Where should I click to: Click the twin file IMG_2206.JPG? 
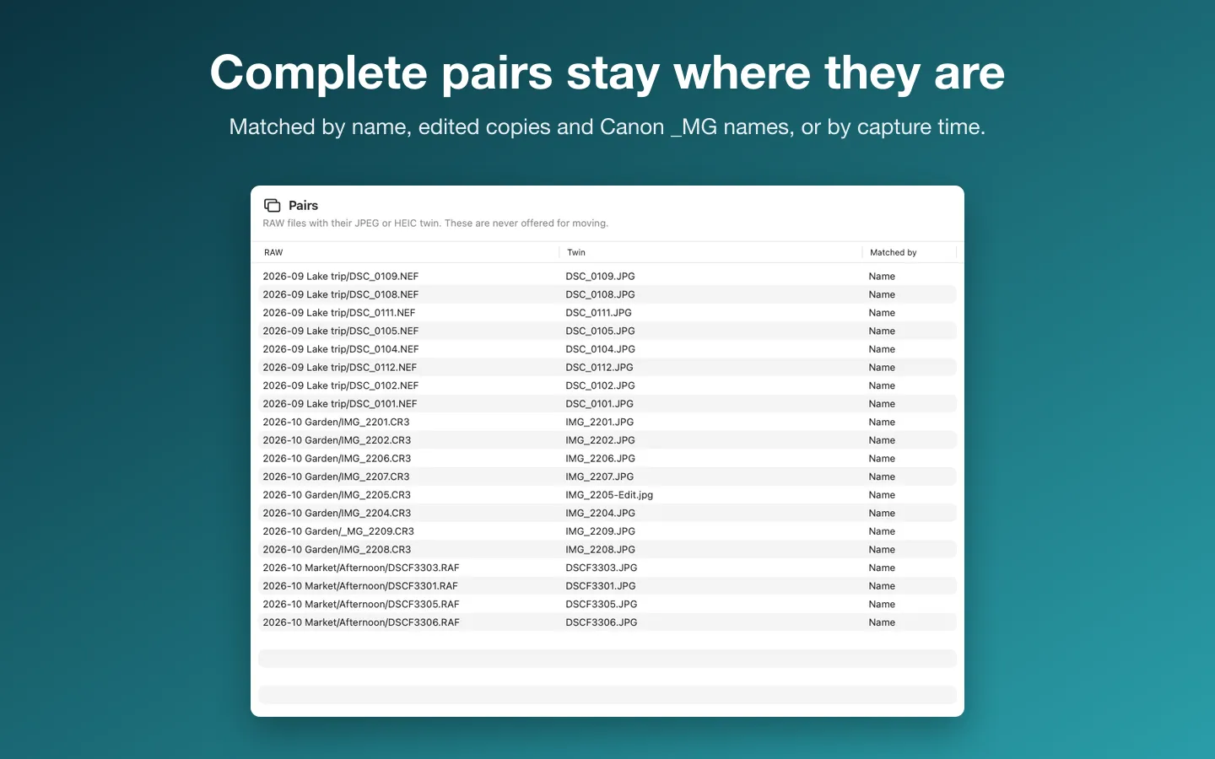600,459
